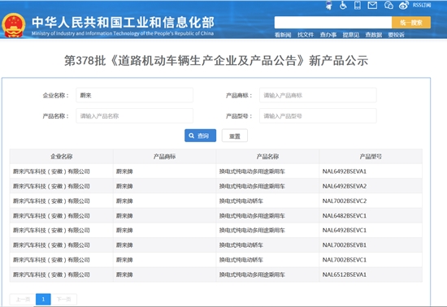
Task: Click the national emblem logo
Action: [x=13, y=25]
